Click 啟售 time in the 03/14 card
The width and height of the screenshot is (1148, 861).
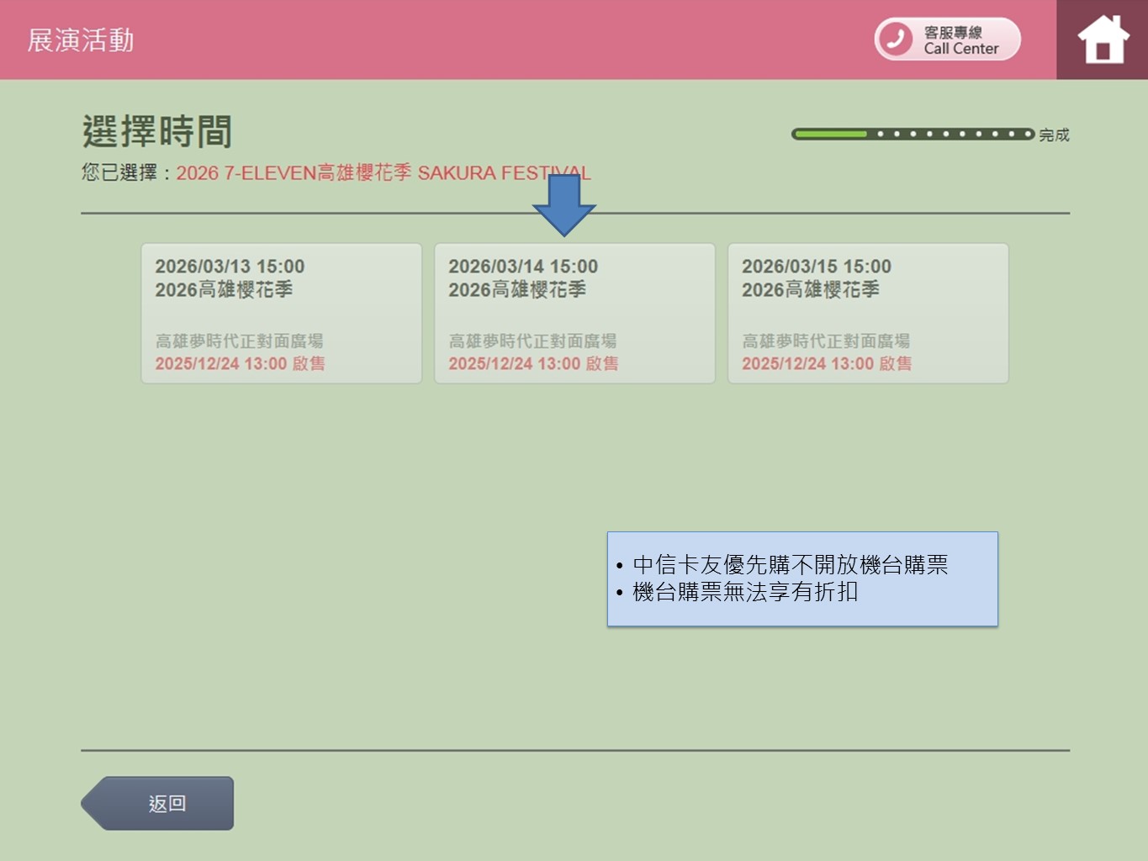(x=533, y=363)
